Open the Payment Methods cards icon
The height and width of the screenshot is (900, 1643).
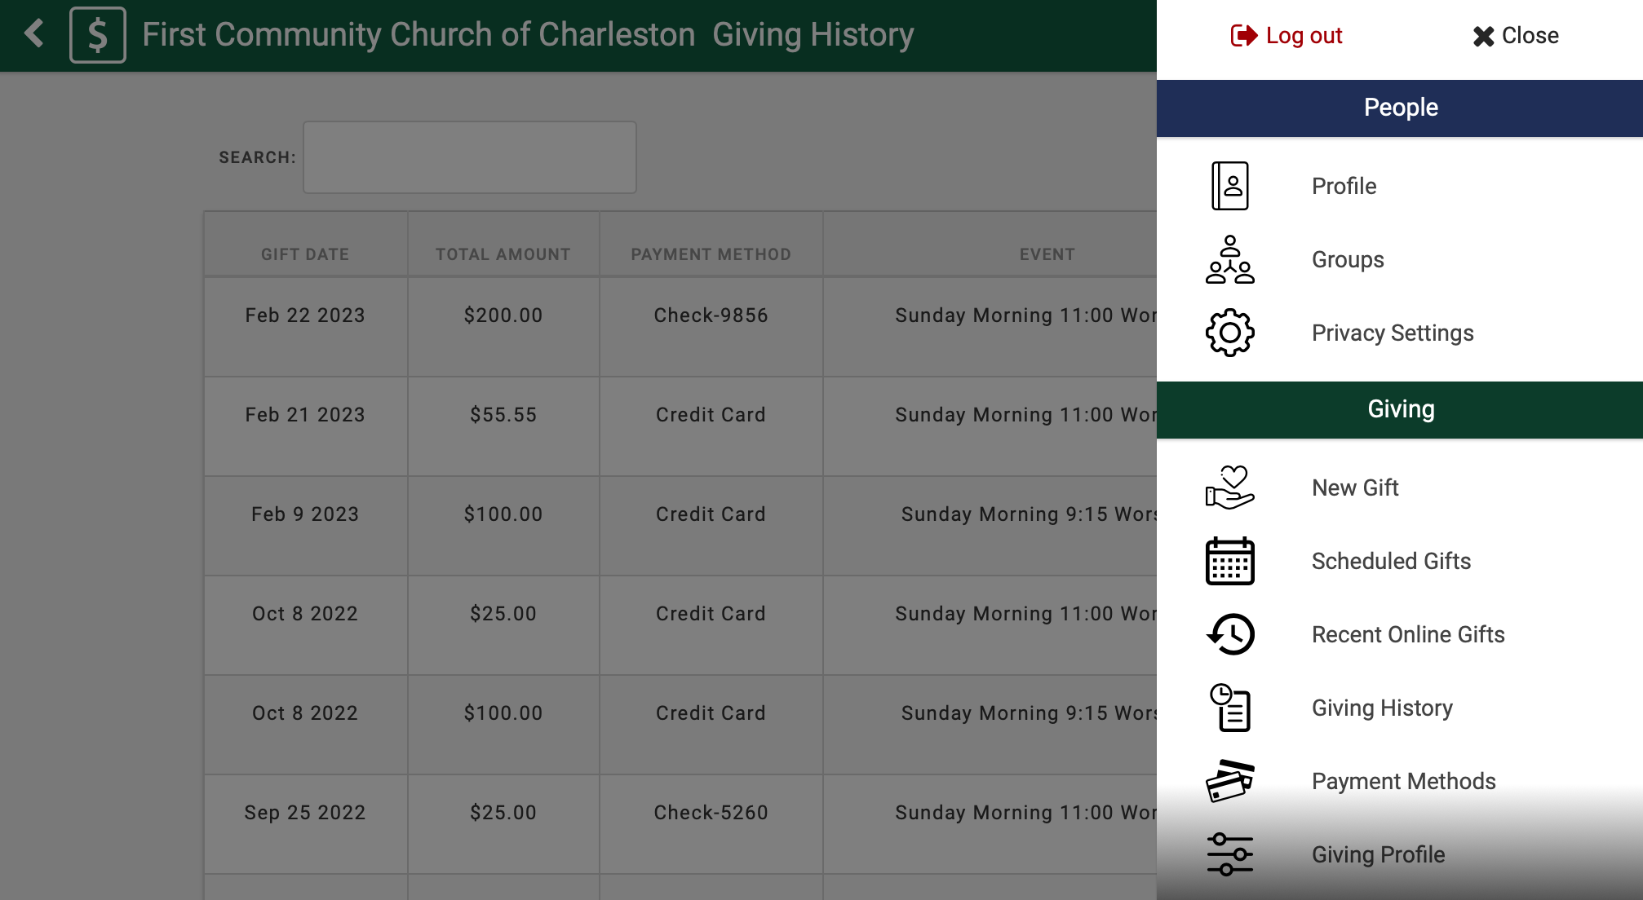click(1229, 781)
